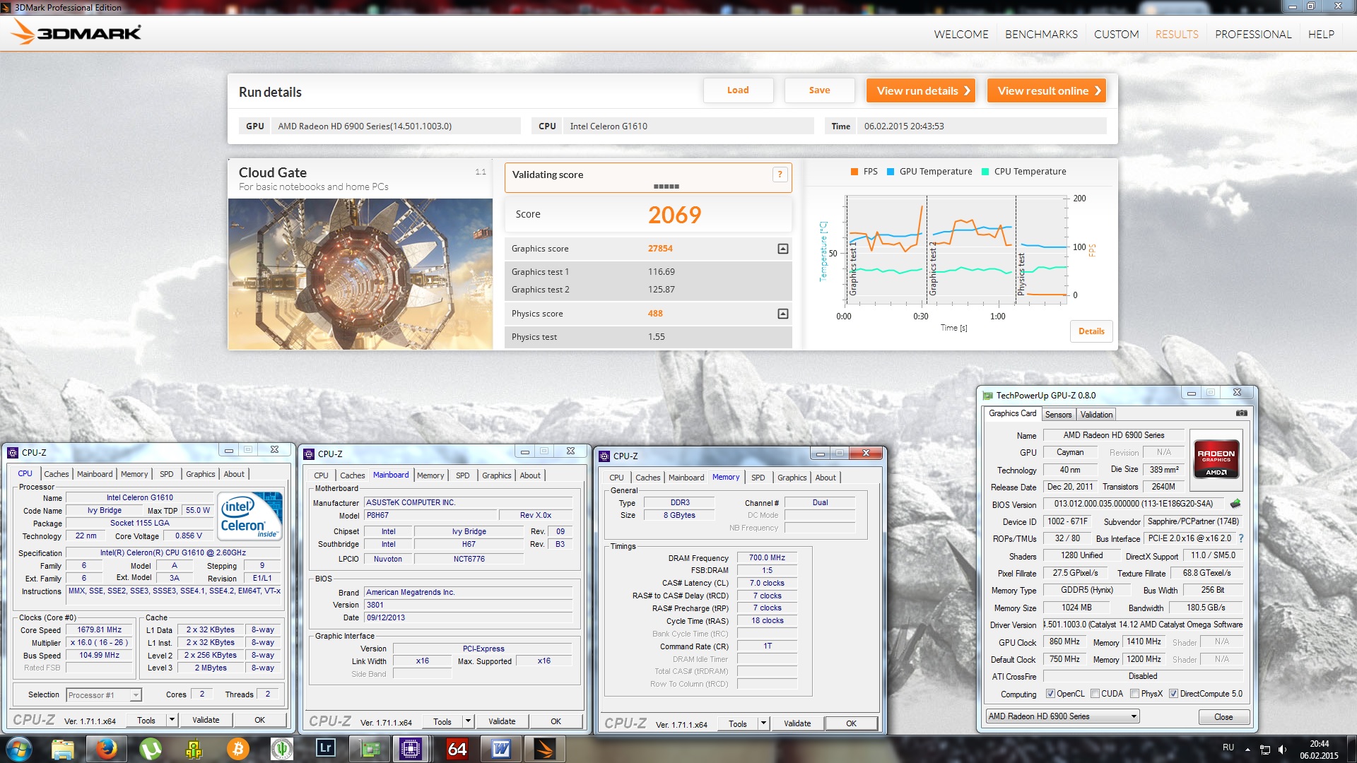This screenshot has width=1357, height=763.
Task: Open Tools dropdown arrow in Memory window
Action: [763, 723]
